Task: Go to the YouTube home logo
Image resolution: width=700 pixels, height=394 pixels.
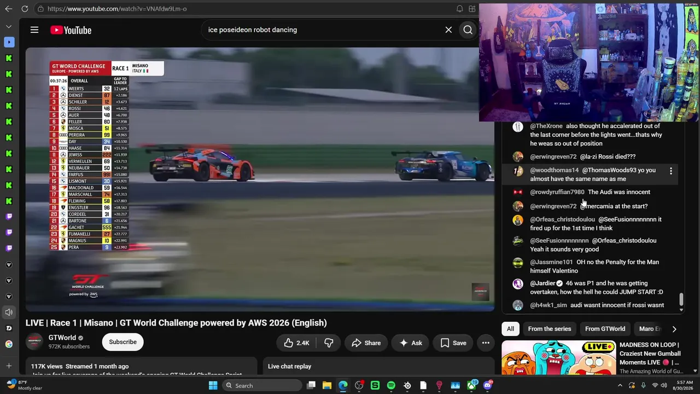Action: (x=71, y=30)
